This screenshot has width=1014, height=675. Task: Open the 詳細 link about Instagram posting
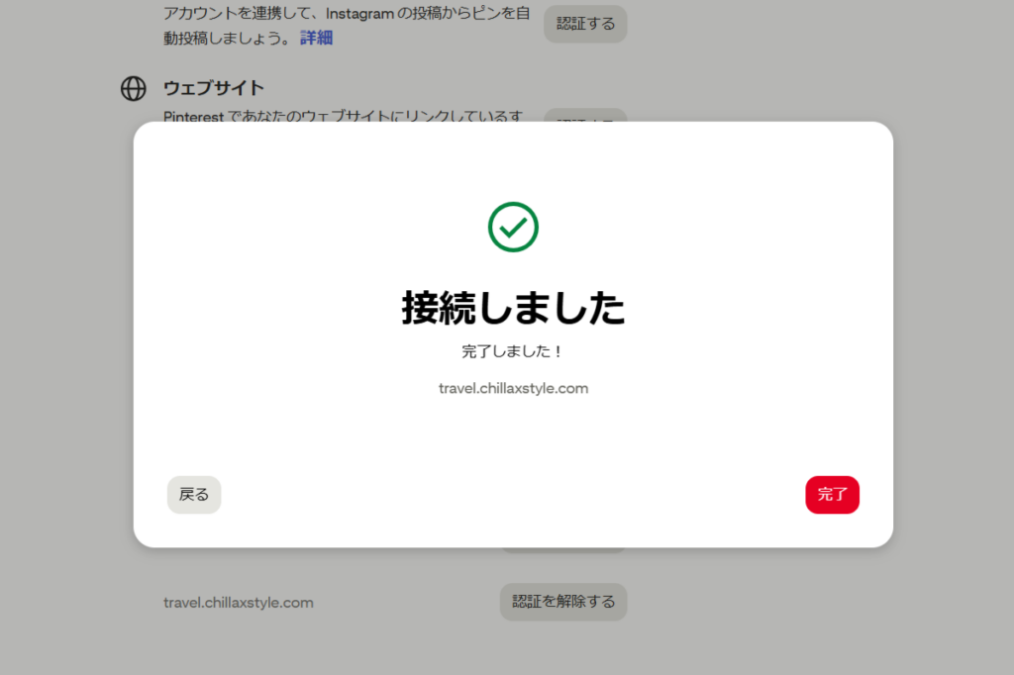(x=315, y=37)
